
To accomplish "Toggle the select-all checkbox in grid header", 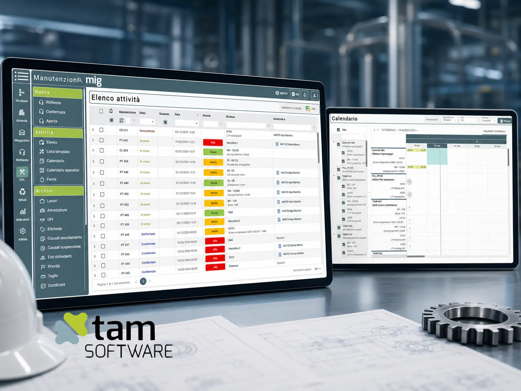I will coord(101,111).
